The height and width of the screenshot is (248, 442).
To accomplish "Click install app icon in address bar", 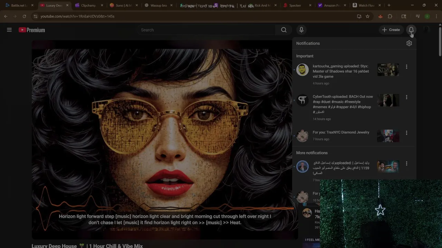I will click(359, 16).
